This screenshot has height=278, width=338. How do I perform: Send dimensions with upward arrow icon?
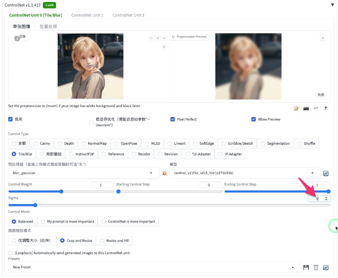tap(326, 108)
